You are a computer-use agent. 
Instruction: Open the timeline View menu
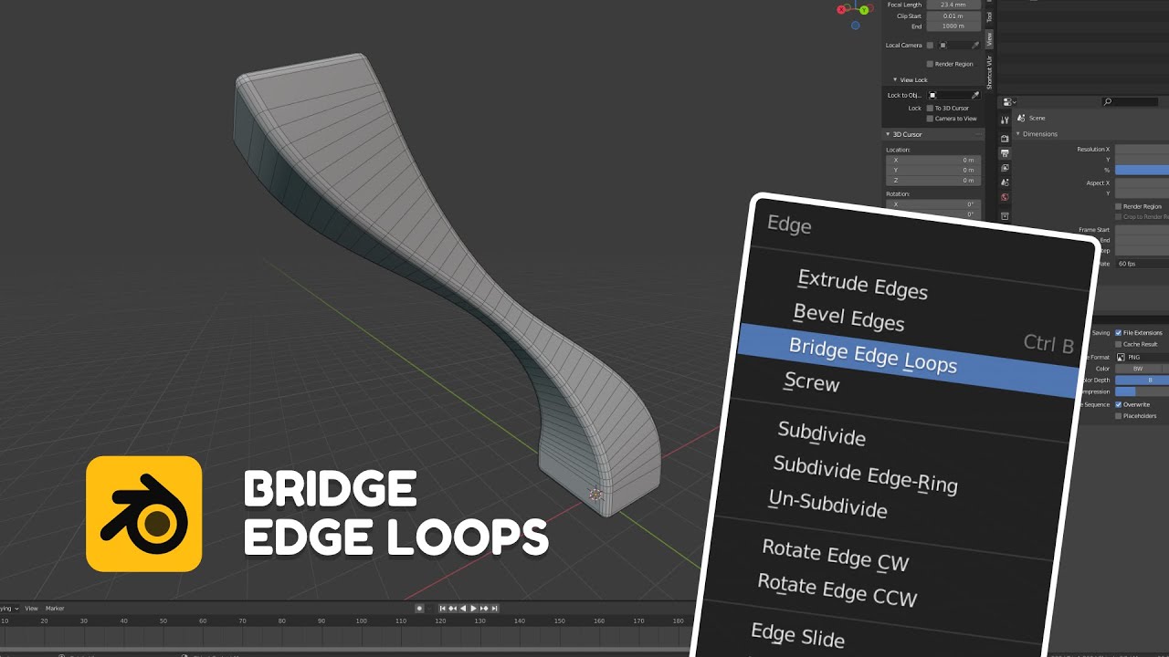[x=31, y=609]
